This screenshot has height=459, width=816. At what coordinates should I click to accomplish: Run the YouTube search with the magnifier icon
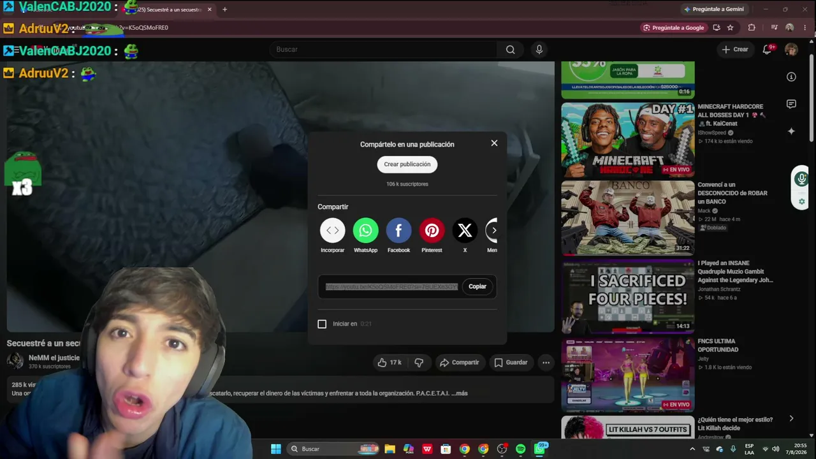tap(510, 49)
